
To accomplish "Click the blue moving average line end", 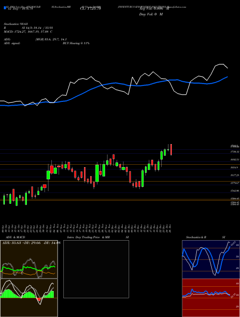I will 228,77.
